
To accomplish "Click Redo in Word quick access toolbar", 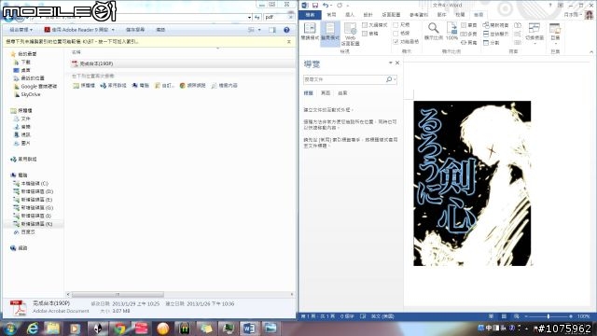I will 340,5.
